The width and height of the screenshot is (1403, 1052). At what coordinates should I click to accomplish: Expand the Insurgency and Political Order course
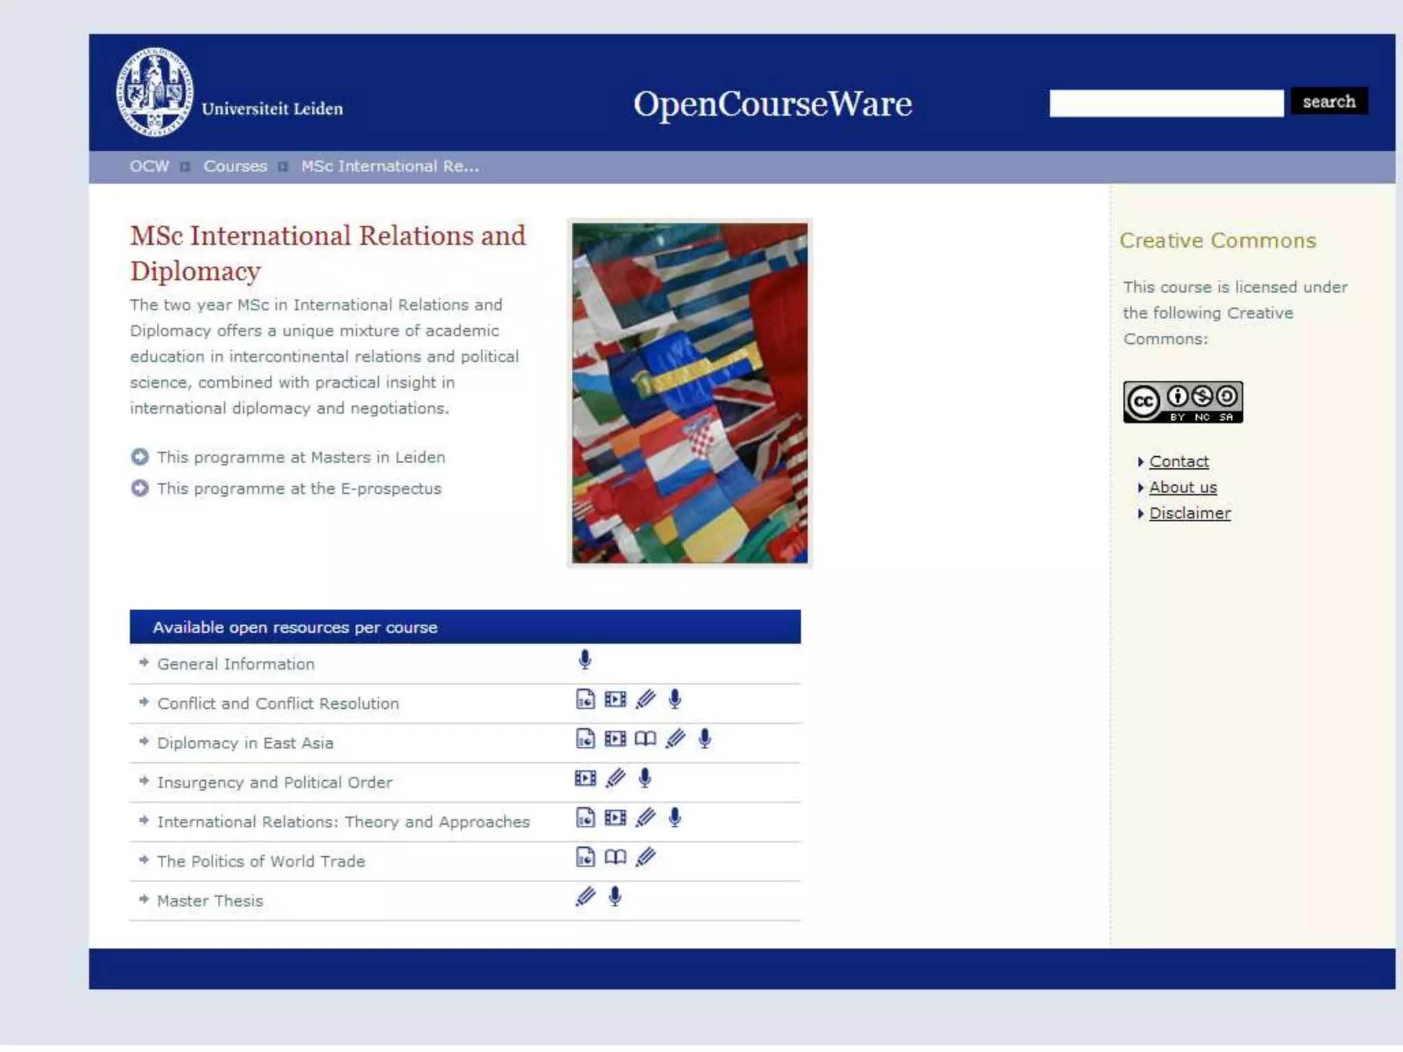(x=274, y=783)
